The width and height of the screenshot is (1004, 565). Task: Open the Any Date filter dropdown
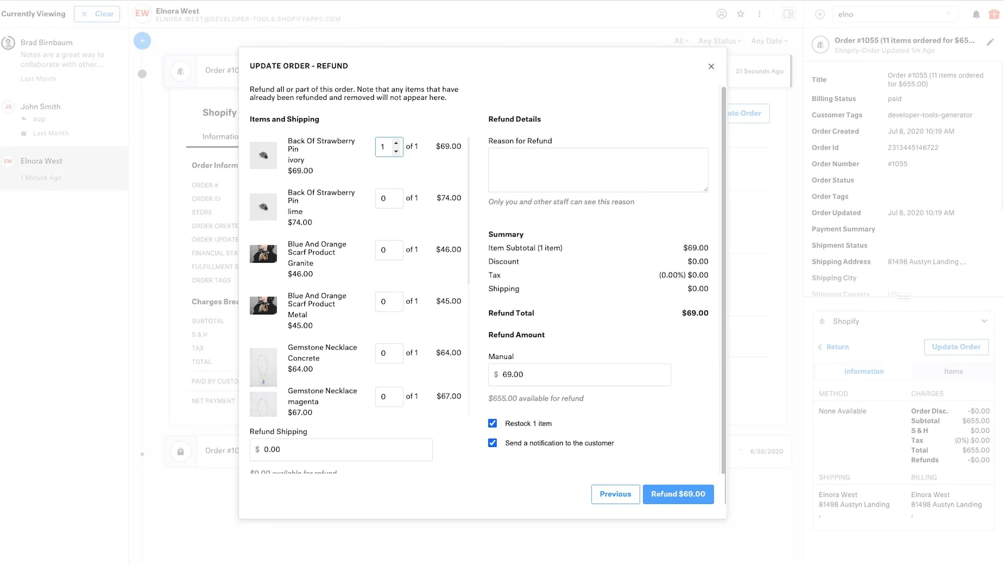[x=769, y=41]
